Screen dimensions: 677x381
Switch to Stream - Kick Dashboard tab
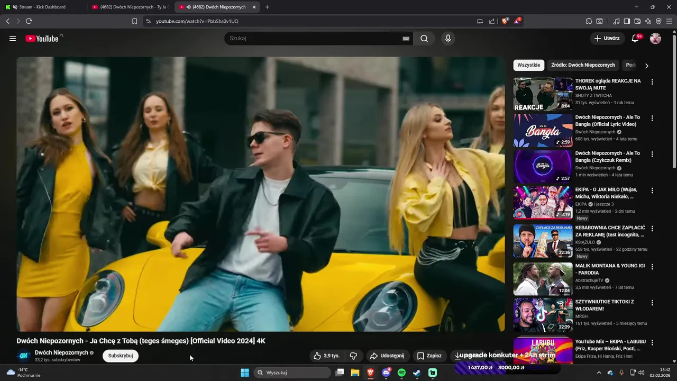pos(43,7)
